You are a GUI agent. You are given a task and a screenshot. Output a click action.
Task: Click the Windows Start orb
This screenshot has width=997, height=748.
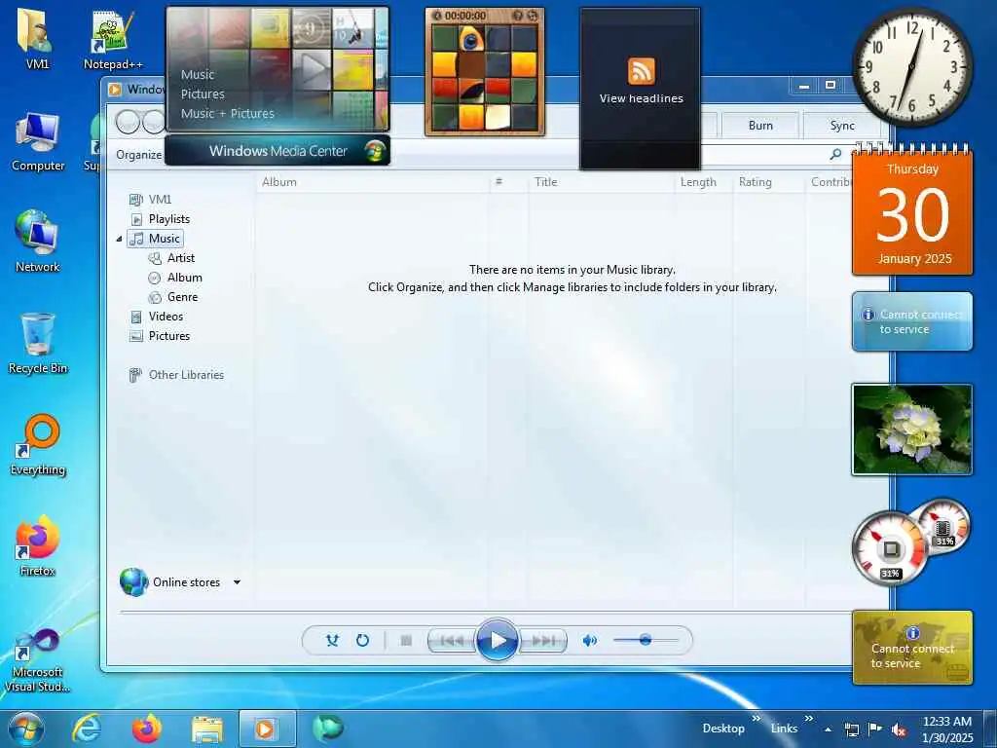click(26, 729)
